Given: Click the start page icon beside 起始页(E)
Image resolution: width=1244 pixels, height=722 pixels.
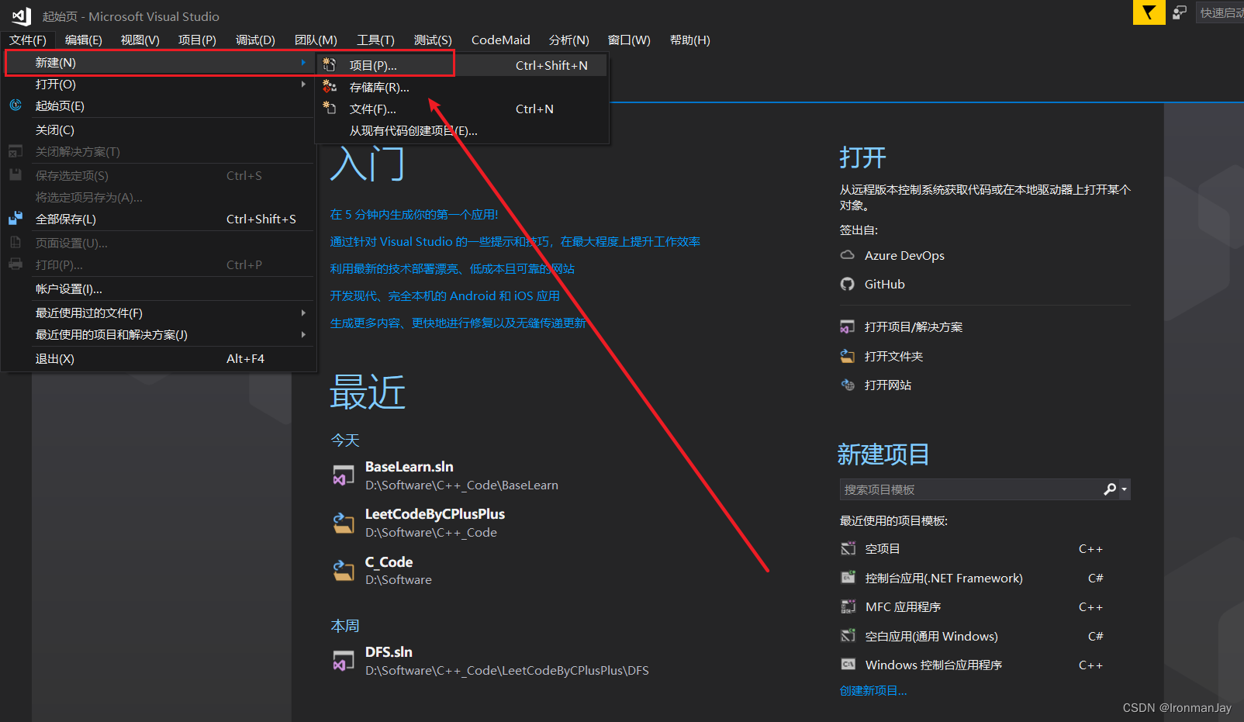Looking at the screenshot, I should [16, 105].
